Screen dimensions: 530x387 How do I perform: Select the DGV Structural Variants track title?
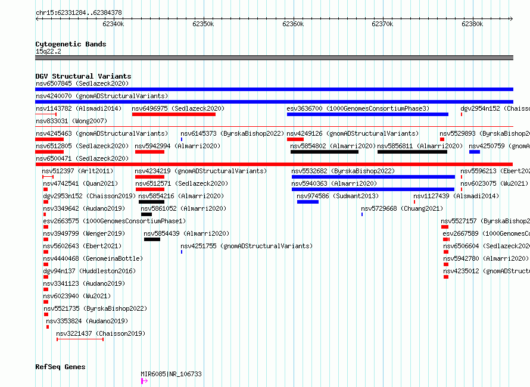pyautogui.click(x=83, y=76)
